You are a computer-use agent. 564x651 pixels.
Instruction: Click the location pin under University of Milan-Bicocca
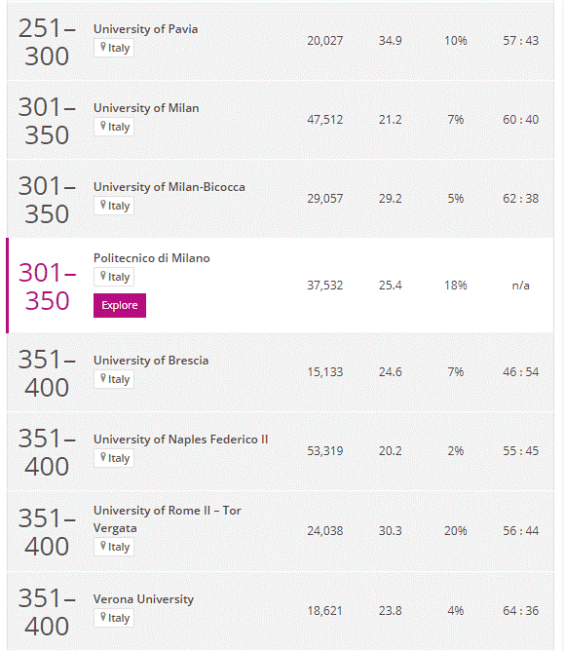coord(103,205)
